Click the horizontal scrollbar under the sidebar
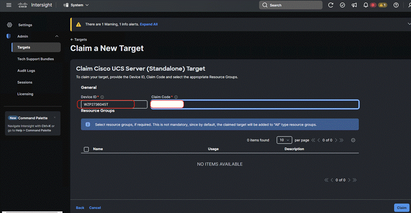This screenshot has width=411, height=213. [32, 212]
